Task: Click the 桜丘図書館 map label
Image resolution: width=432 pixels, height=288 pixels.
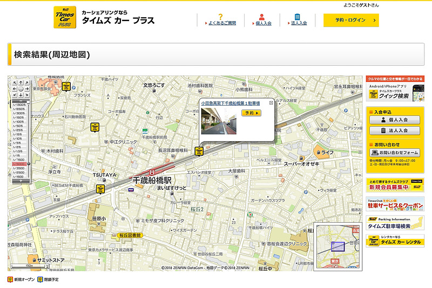Action: pyautogui.click(x=130, y=235)
